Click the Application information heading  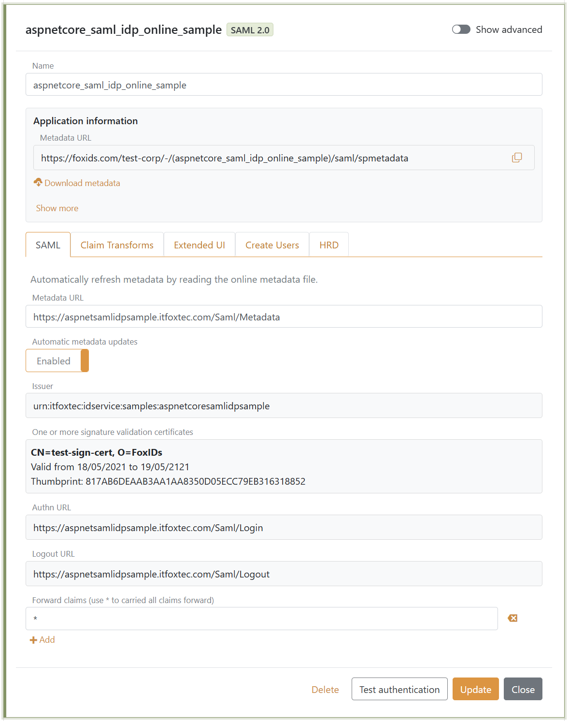point(85,121)
